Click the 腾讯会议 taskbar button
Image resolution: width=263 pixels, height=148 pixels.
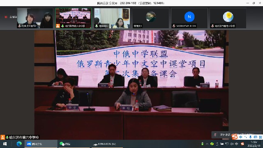tap(41, 144)
